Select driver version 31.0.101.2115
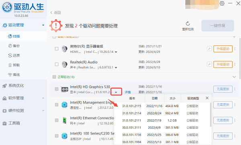The height and width of the screenshot is (145, 241). (162, 106)
